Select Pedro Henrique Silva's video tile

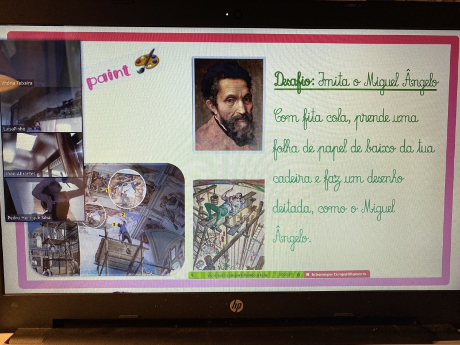[x=45, y=199]
